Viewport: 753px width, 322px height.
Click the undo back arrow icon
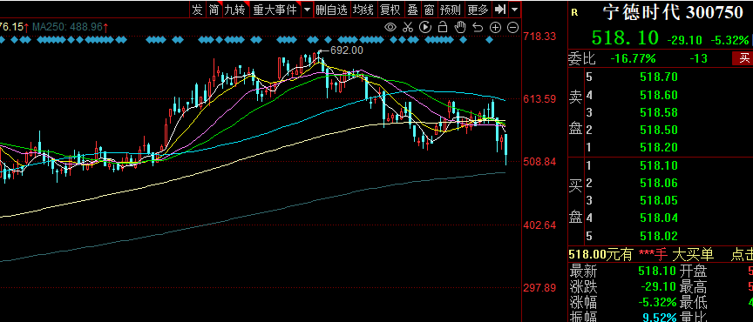[x=478, y=27]
